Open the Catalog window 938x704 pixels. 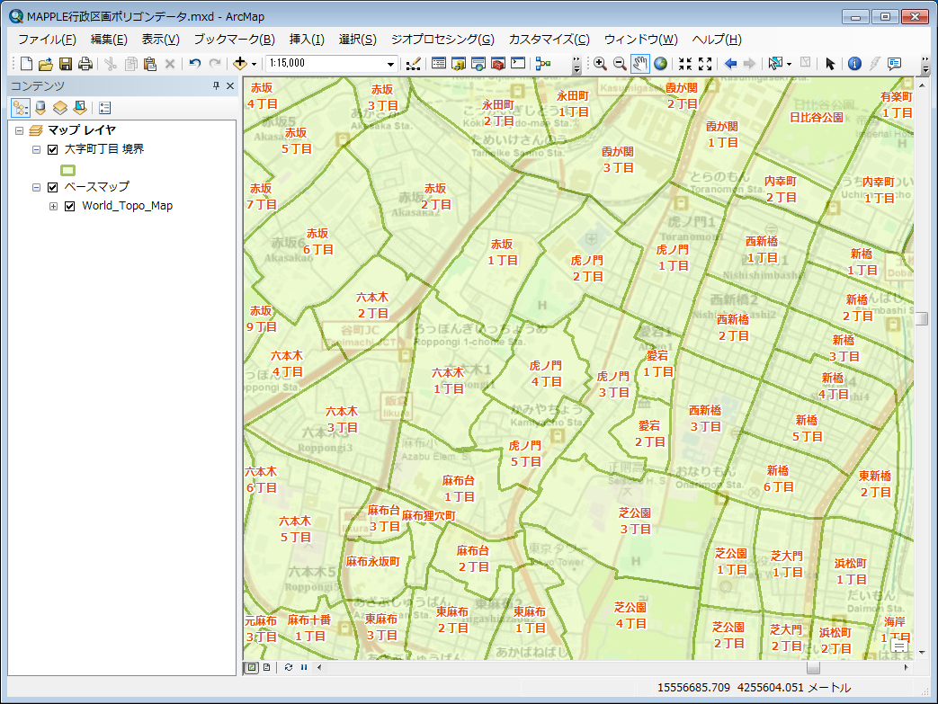459,64
